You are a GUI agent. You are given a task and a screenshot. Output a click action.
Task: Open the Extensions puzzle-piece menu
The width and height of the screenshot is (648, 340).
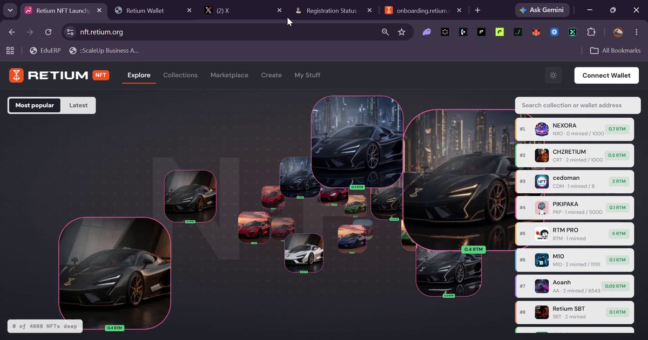pyautogui.click(x=591, y=32)
